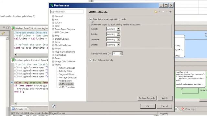
Task: Maximize the left view panel
Action: click(7, 28)
